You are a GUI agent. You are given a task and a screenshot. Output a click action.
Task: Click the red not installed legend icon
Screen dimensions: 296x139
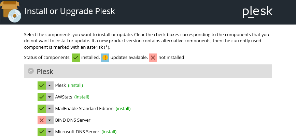[153, 57]
